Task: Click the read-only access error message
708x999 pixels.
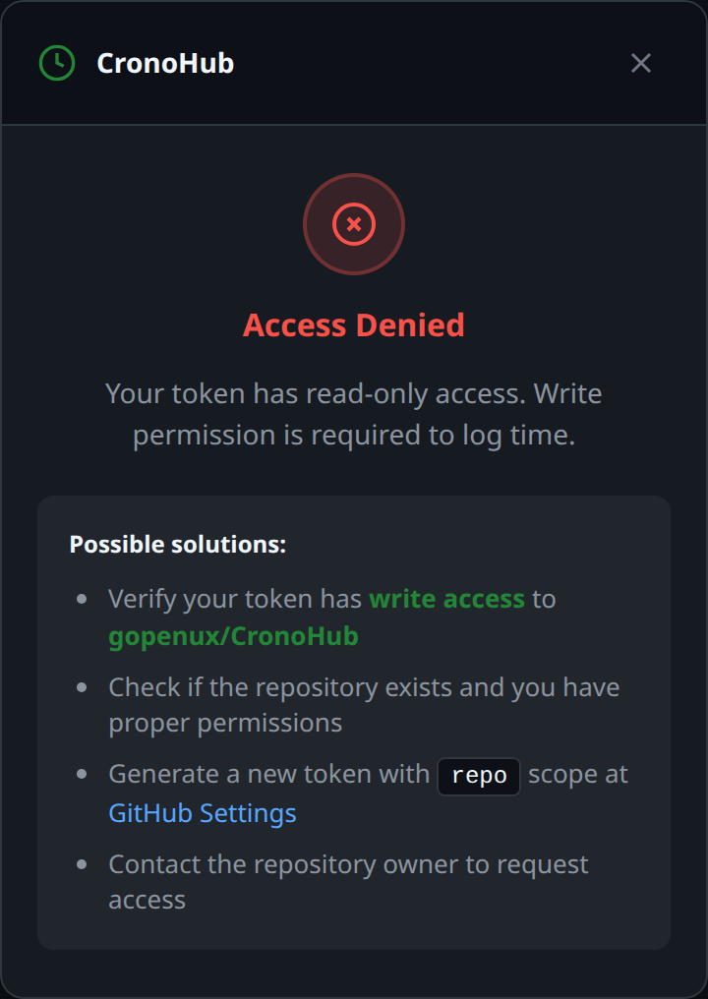Action: (354, 414)
